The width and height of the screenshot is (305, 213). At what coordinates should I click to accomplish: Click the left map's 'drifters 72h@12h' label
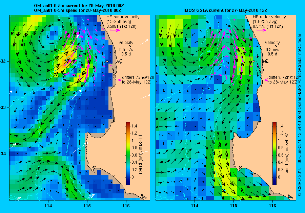tap(138, 77)
